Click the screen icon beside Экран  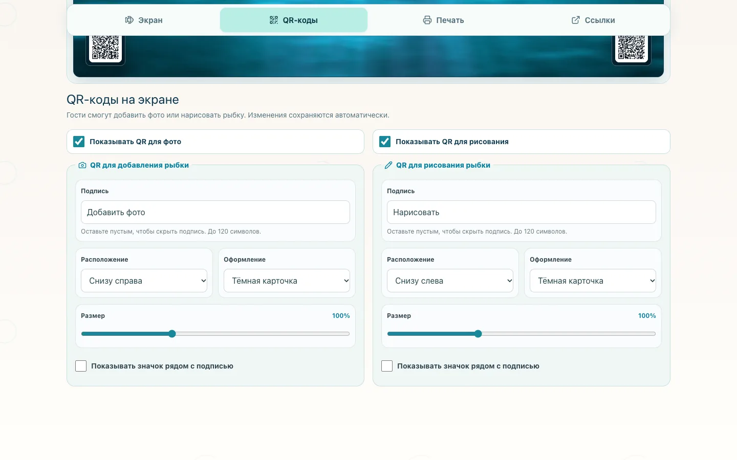(x=129, y=20)
